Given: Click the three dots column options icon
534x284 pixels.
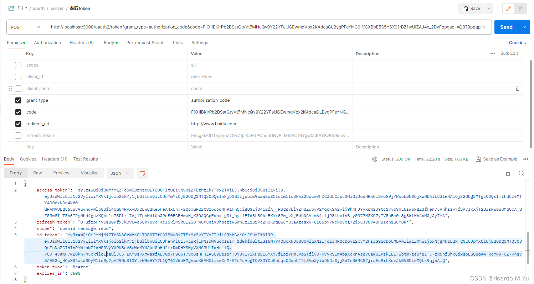Looking at the screenshot, I should pos(493,53).
